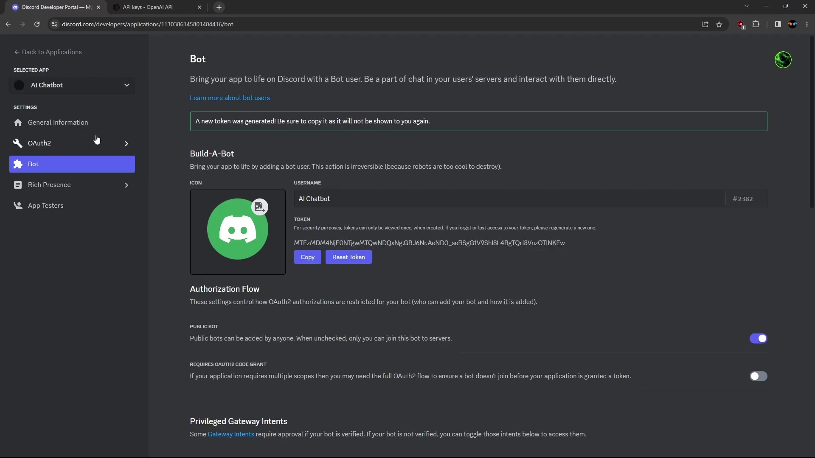Open the user avatar in top right
815x458 pixels.
(x=783, y=60)
